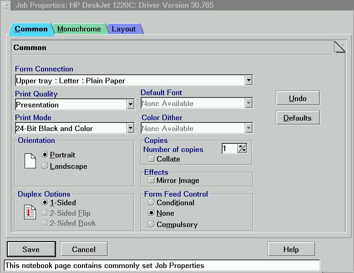
Task: Open the Color Dither dropdown arrow
Action: (x=248, y=128)
